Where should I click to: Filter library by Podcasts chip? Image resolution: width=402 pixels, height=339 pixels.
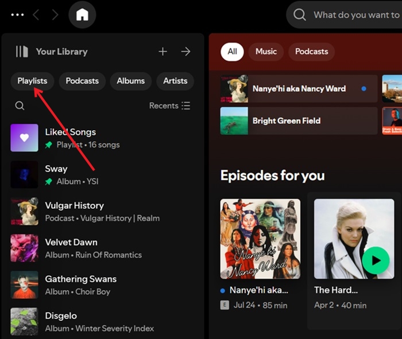tap(82, 81)
